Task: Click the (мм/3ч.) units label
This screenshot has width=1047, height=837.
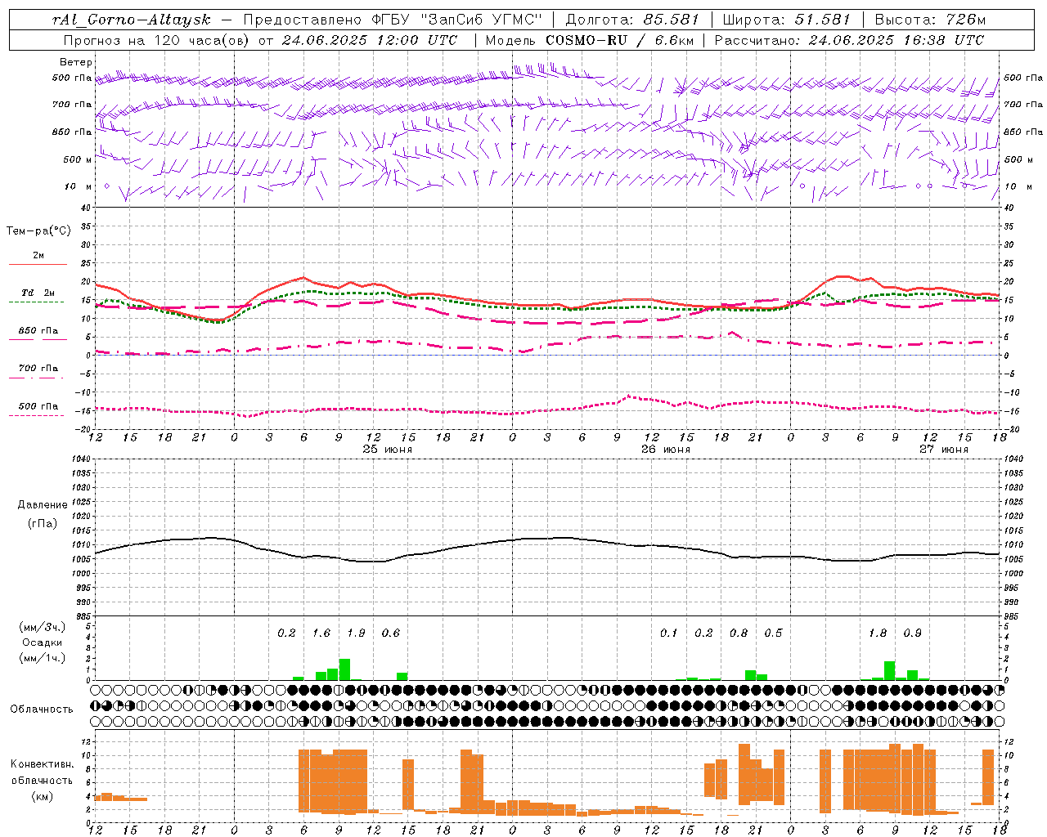Action: (x=43, y=627)
